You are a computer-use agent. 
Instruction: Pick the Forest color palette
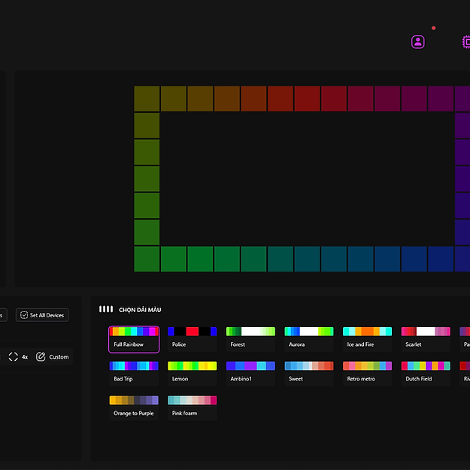tap(250, 339)
